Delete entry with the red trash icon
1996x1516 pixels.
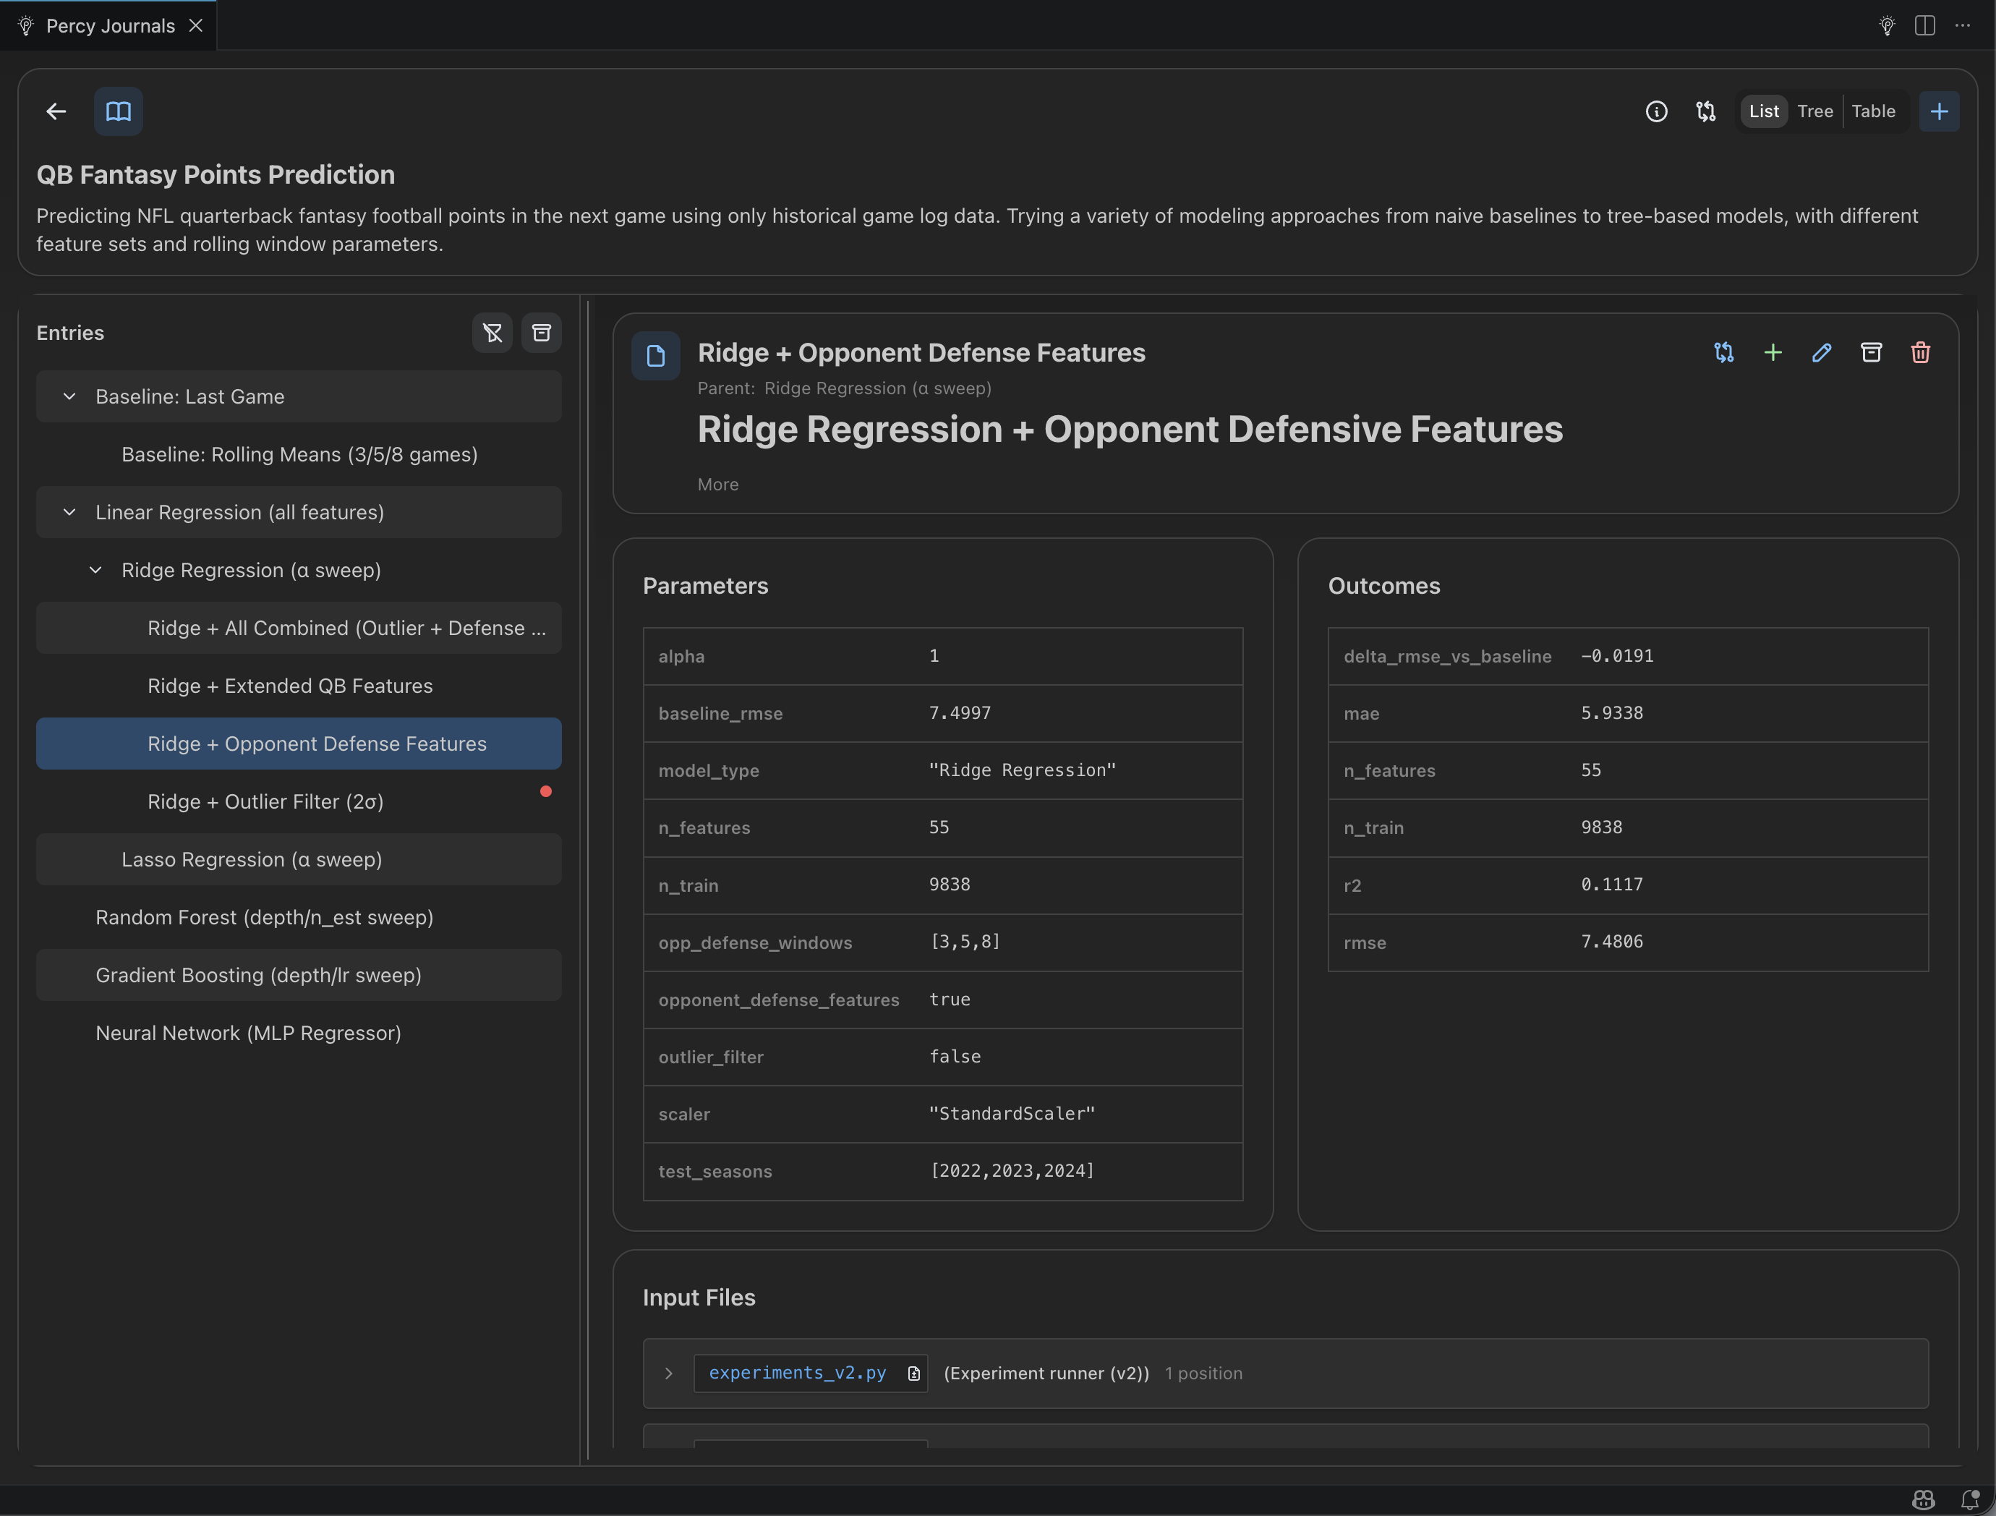pyautogui.click(x=1920, y=353)
